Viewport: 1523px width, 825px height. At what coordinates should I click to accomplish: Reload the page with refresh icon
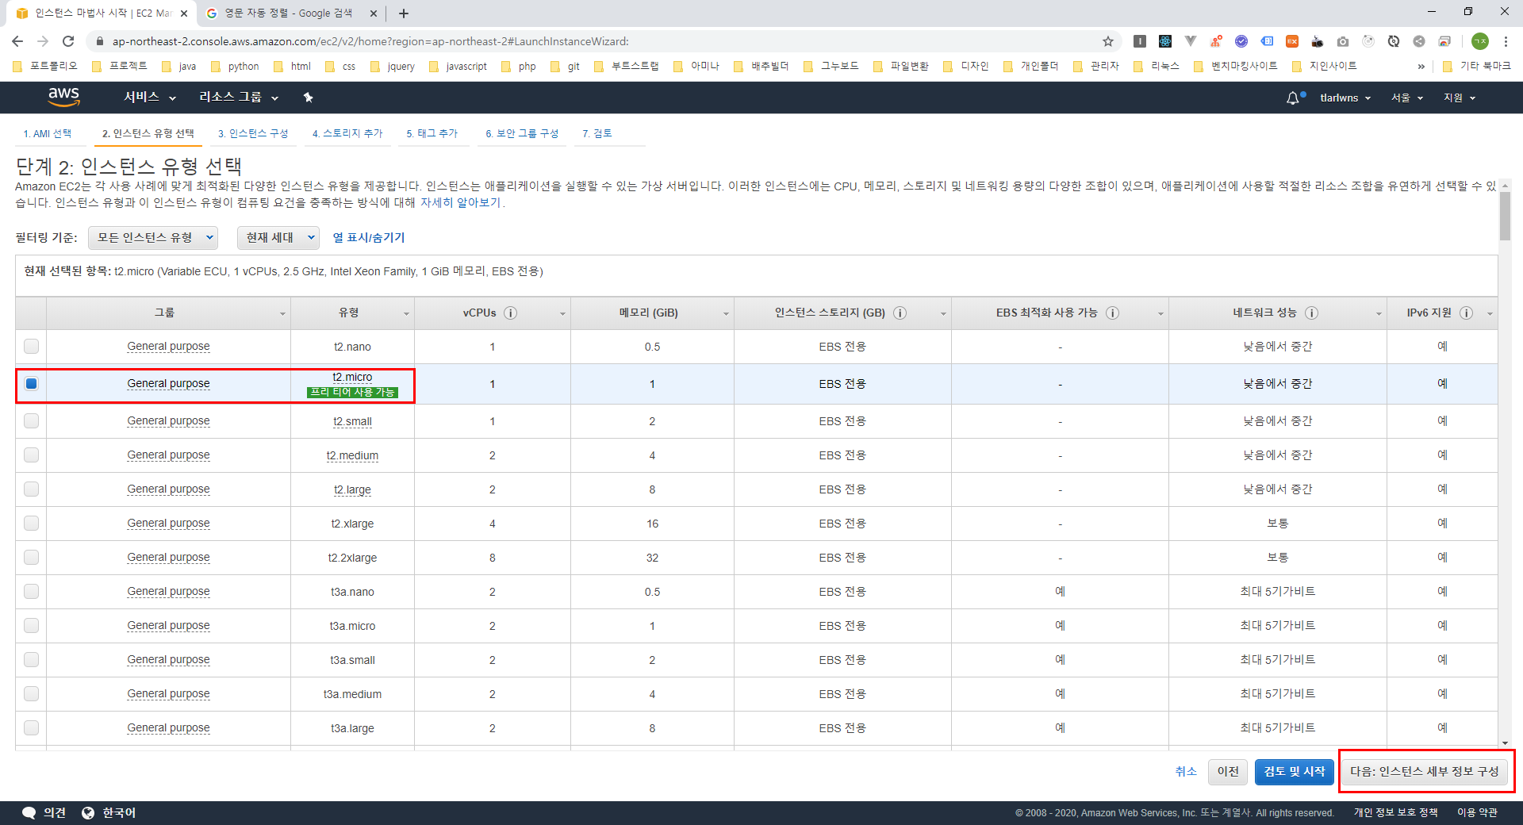point(68,41)
